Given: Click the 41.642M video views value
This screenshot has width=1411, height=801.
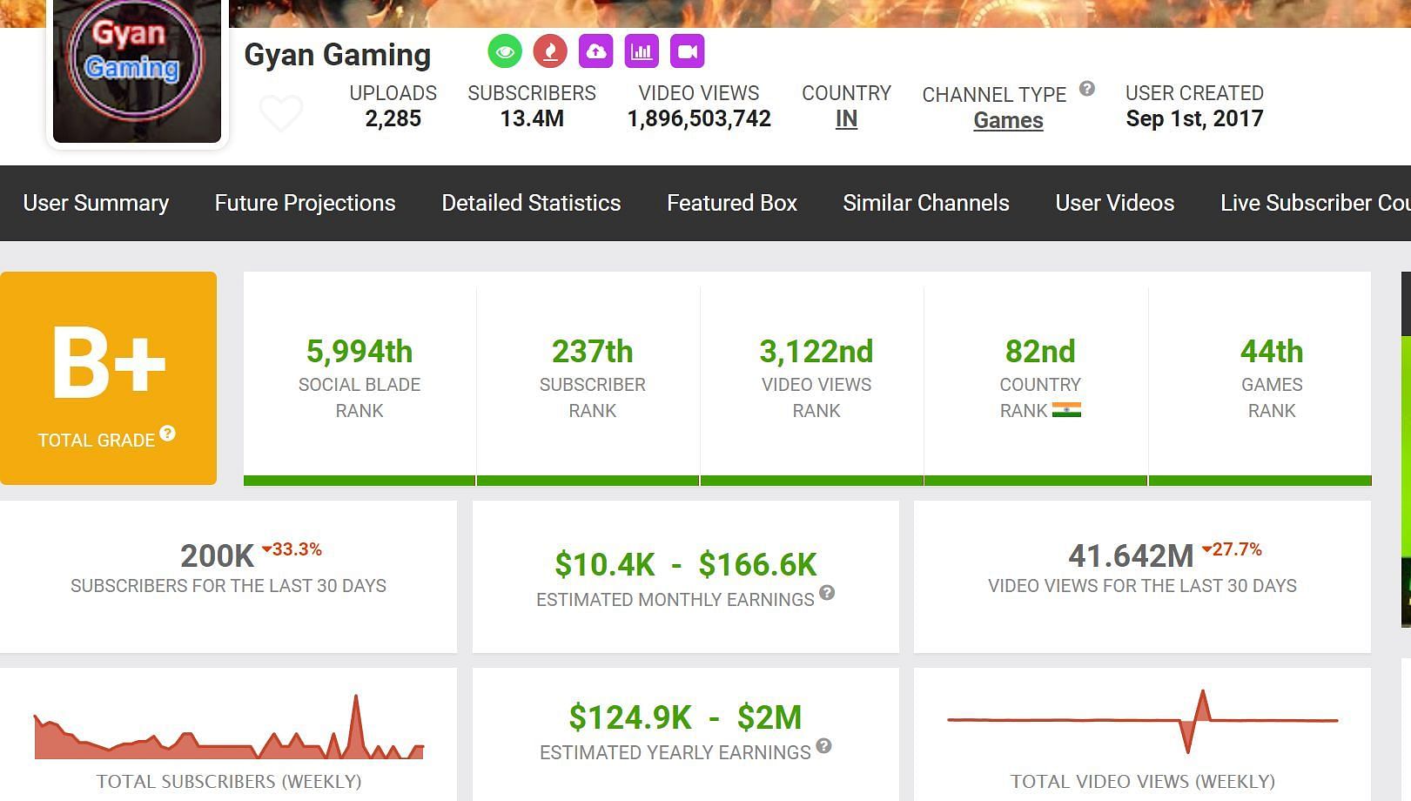Looking at the screenshot, I should [1131, 555].
